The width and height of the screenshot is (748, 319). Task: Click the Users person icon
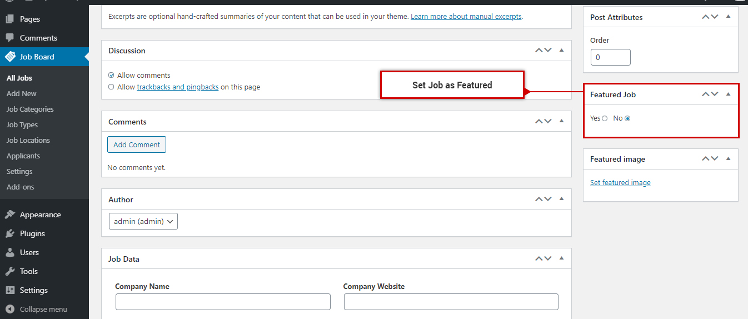[10, 252]
